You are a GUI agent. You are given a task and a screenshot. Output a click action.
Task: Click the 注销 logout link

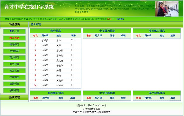[x=120, y=19]
